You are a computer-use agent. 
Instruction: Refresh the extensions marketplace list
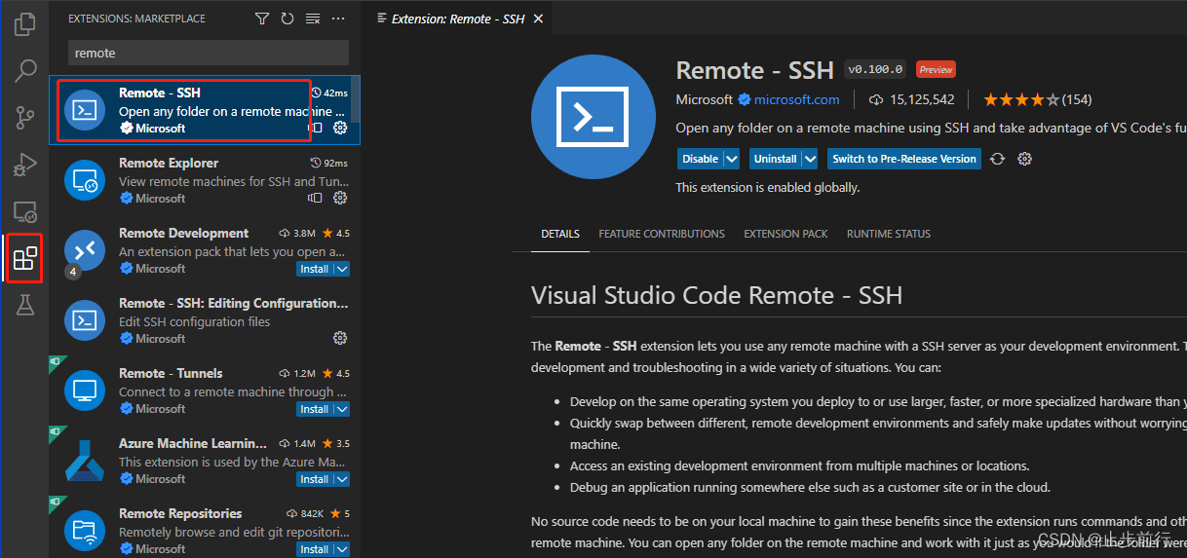(287, 19)
